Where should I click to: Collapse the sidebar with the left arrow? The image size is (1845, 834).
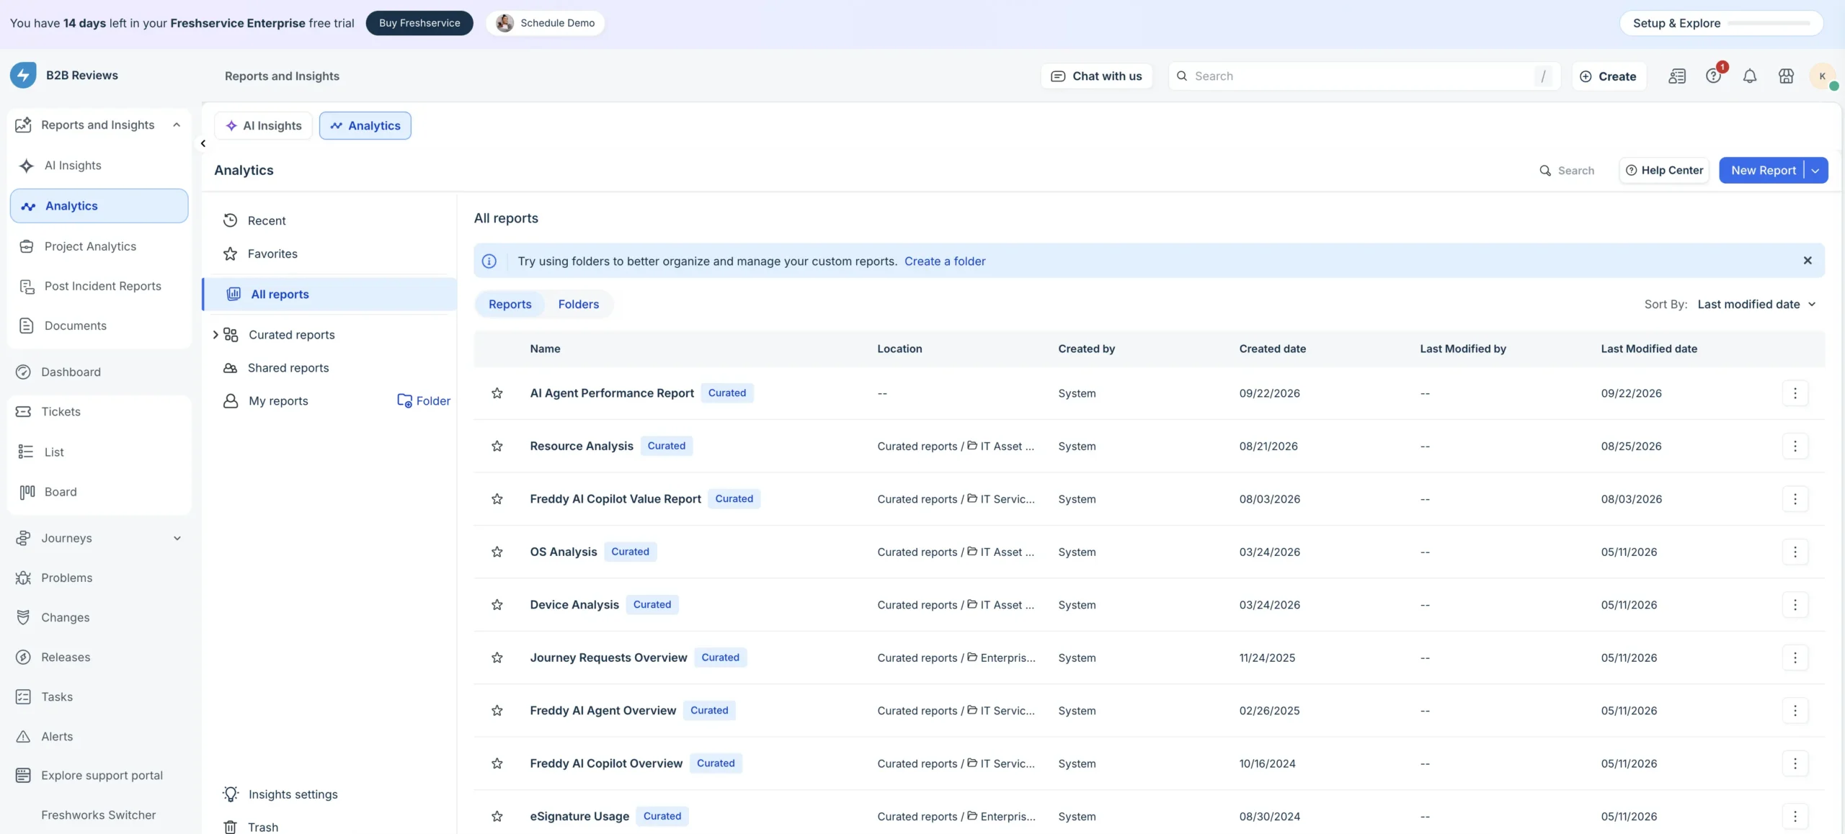pyautogui.click(x=203, y=143)
